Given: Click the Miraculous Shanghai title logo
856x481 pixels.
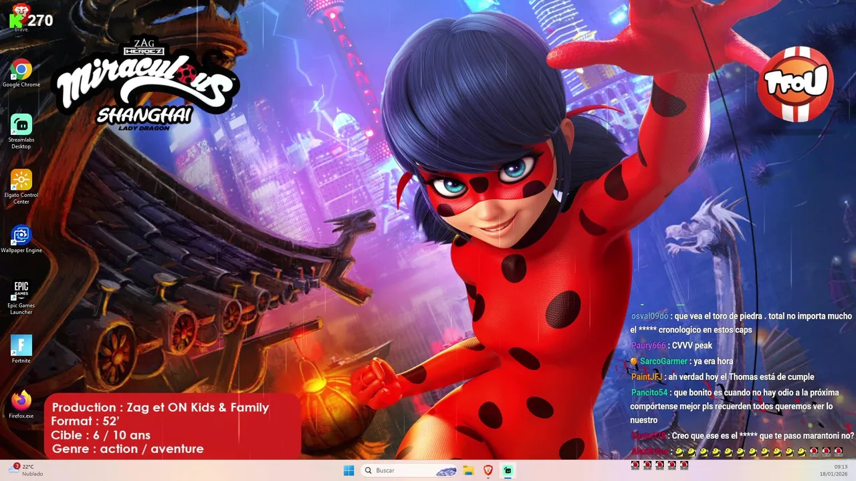Looking at the screenshot, I should (x=147, y=84).
